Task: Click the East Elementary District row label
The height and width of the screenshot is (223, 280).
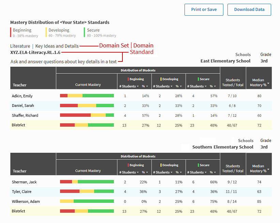Action: [x=18, y=125]
